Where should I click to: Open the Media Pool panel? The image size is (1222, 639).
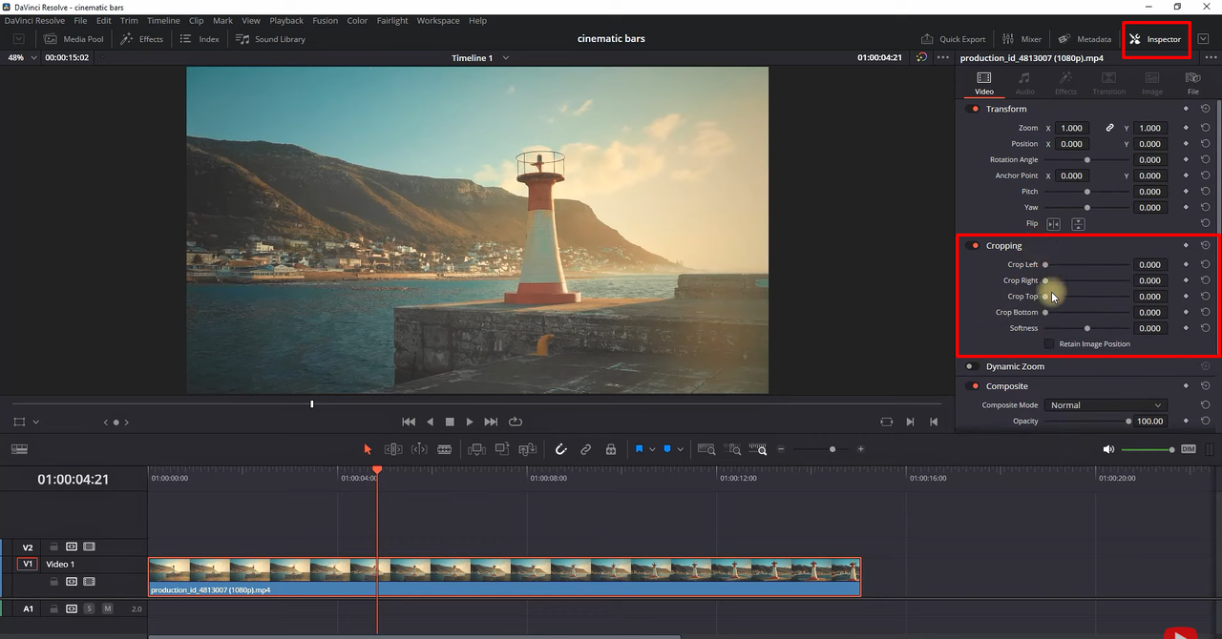(74, 39)
